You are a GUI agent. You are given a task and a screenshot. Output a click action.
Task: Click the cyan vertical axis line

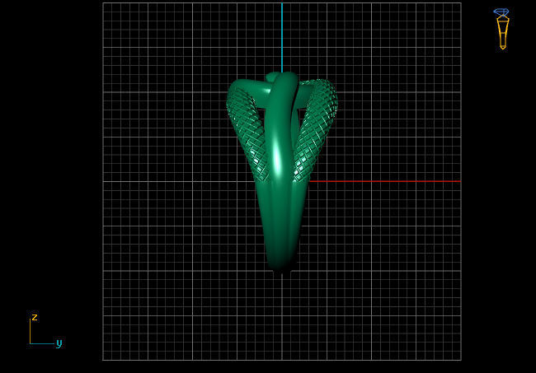pyautogui.click(x=282, y=38)
